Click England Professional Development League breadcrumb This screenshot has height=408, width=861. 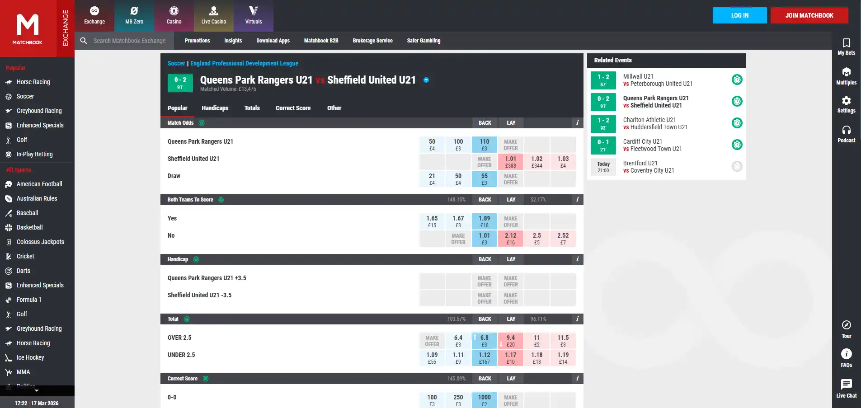click(x=244, y=64)
